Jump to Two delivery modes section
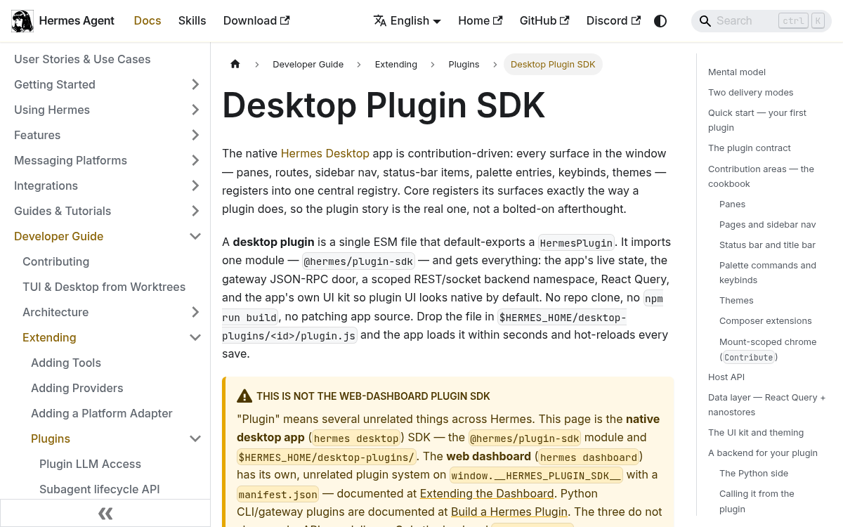 click(x=751, y=92)
